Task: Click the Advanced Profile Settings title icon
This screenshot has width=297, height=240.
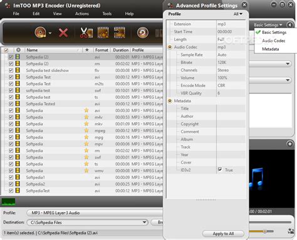Action: point(170,6)
